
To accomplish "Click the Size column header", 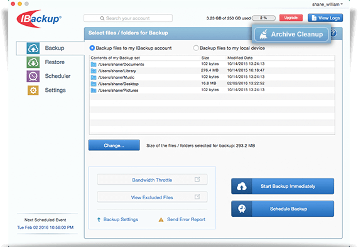I will point(205,58).
